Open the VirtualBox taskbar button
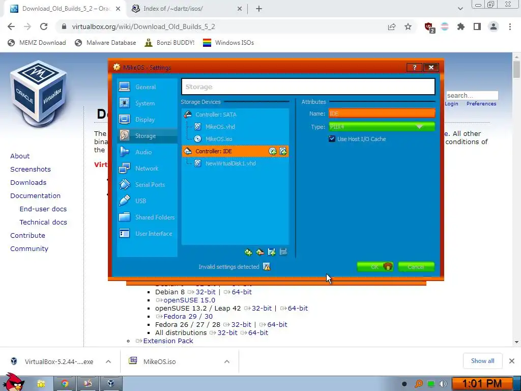Viewport: 521px width, 391px height. [111, 384]
